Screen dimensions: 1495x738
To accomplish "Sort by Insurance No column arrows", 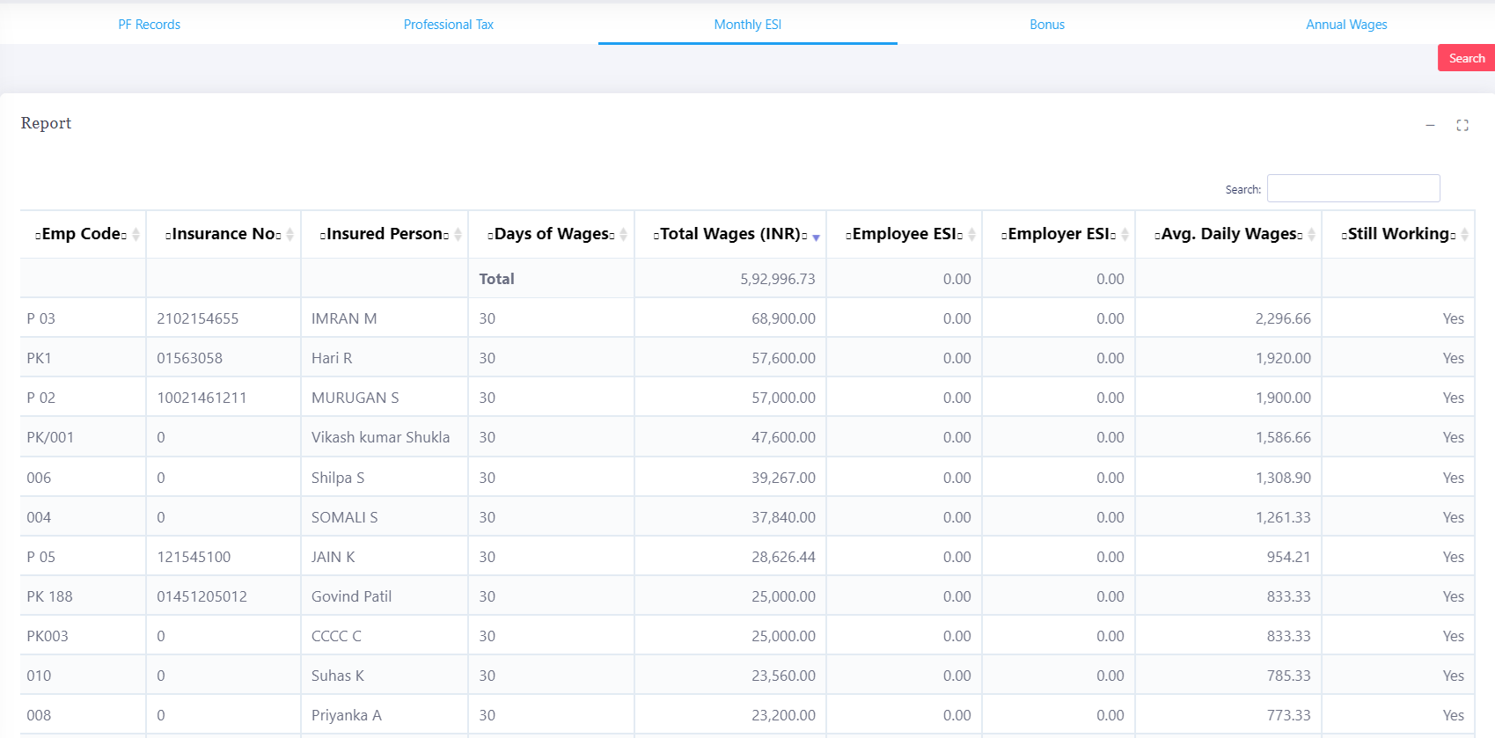I will pyautogui.click(x=289, y=234).
